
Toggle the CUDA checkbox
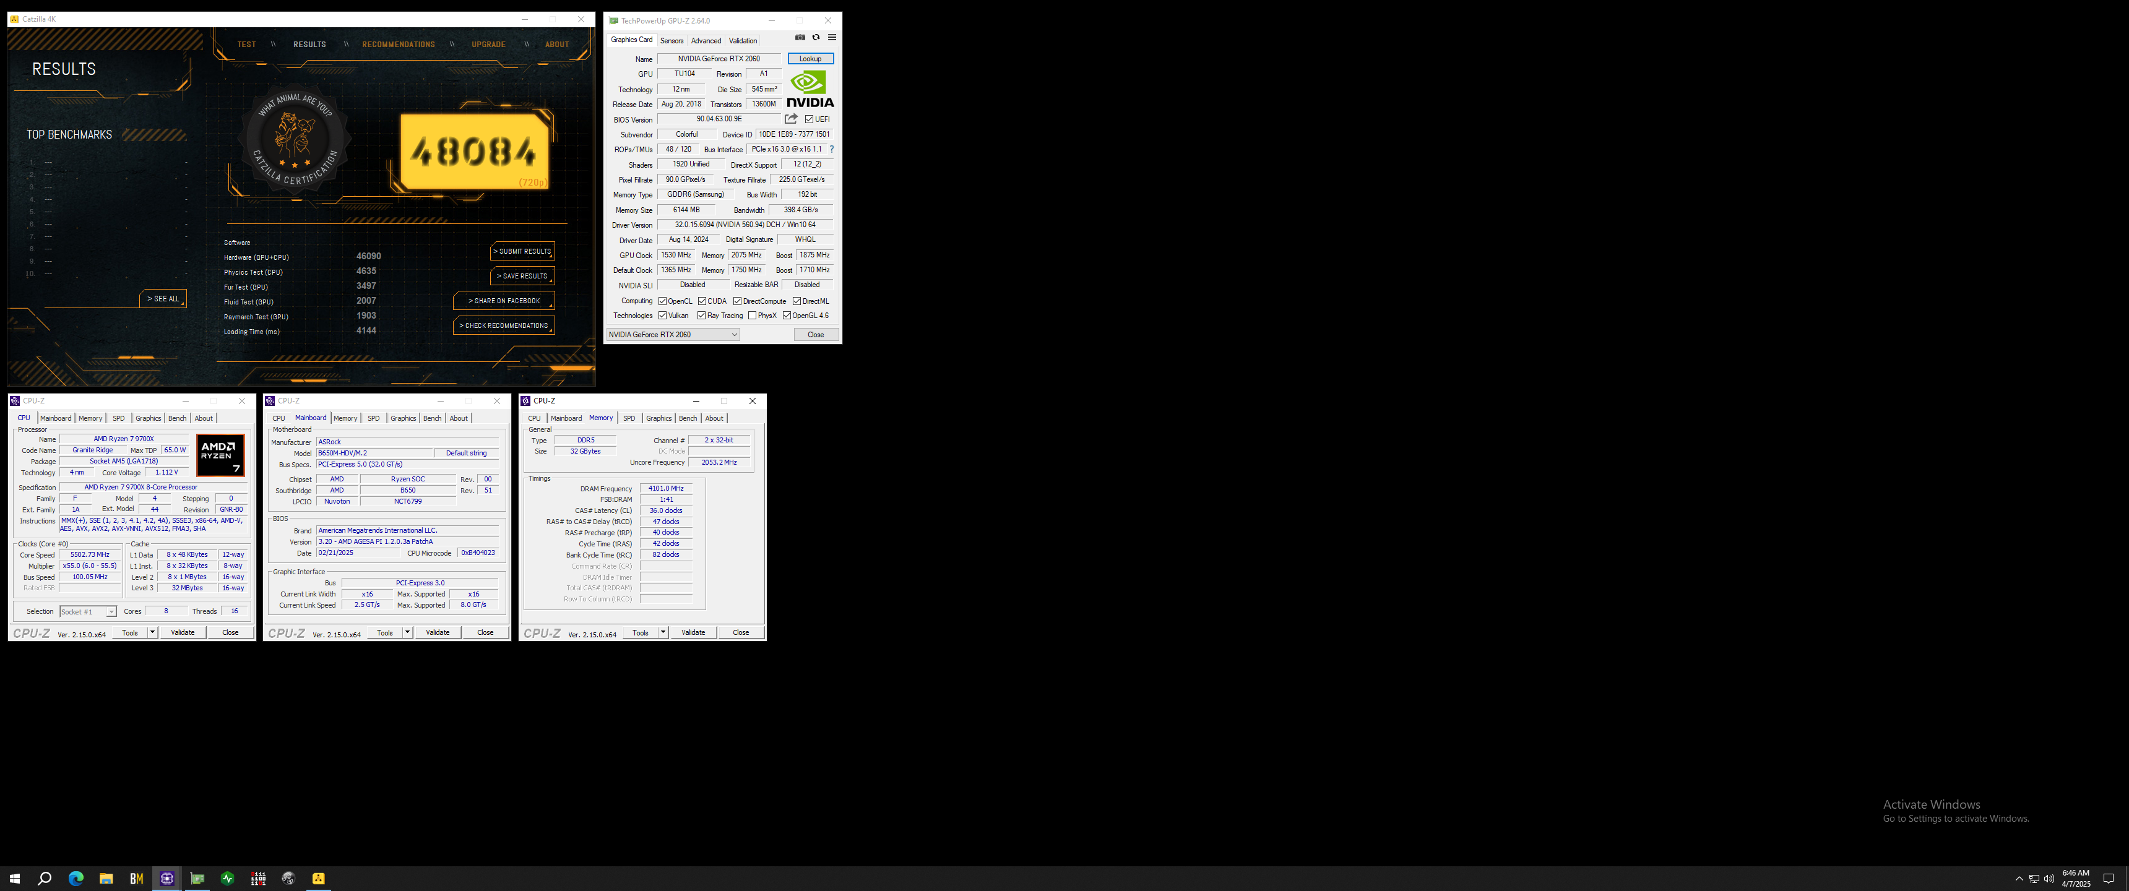702,301
